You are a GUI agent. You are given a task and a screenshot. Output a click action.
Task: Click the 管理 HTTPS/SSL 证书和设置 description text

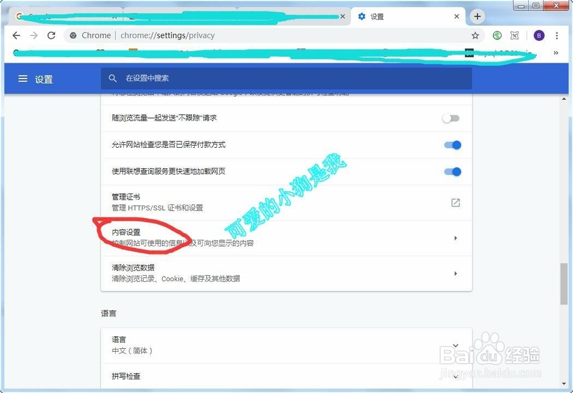point(157,208)
